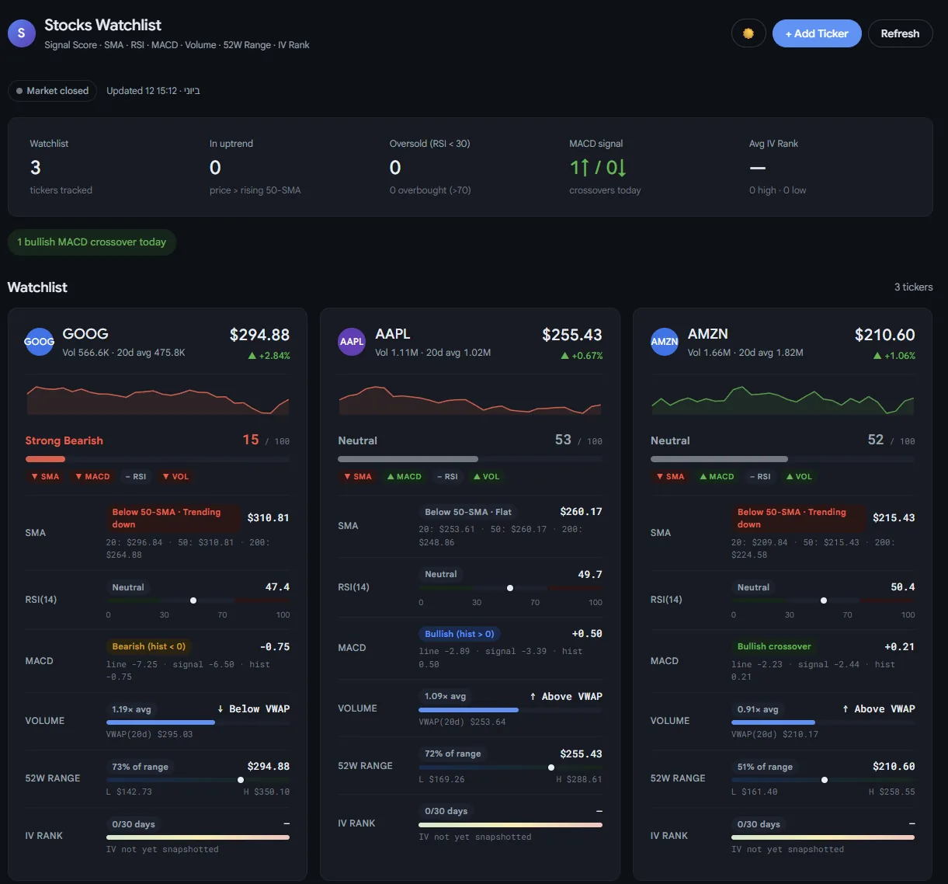Viewport: 948px width, 884px height.
Task: Click AMZN's +1.06% change indicator
Action: (895, 356)
